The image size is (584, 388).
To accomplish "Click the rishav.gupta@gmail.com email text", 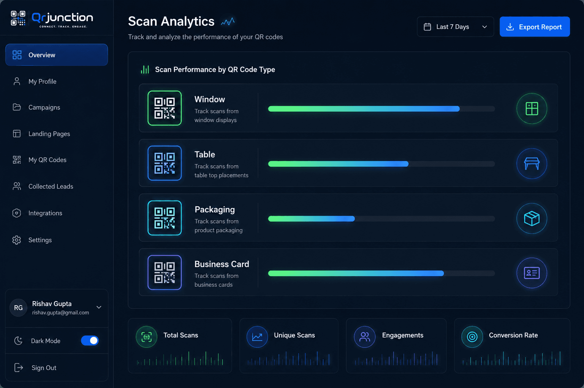I will pyautogui.click(x=60, y=313).
